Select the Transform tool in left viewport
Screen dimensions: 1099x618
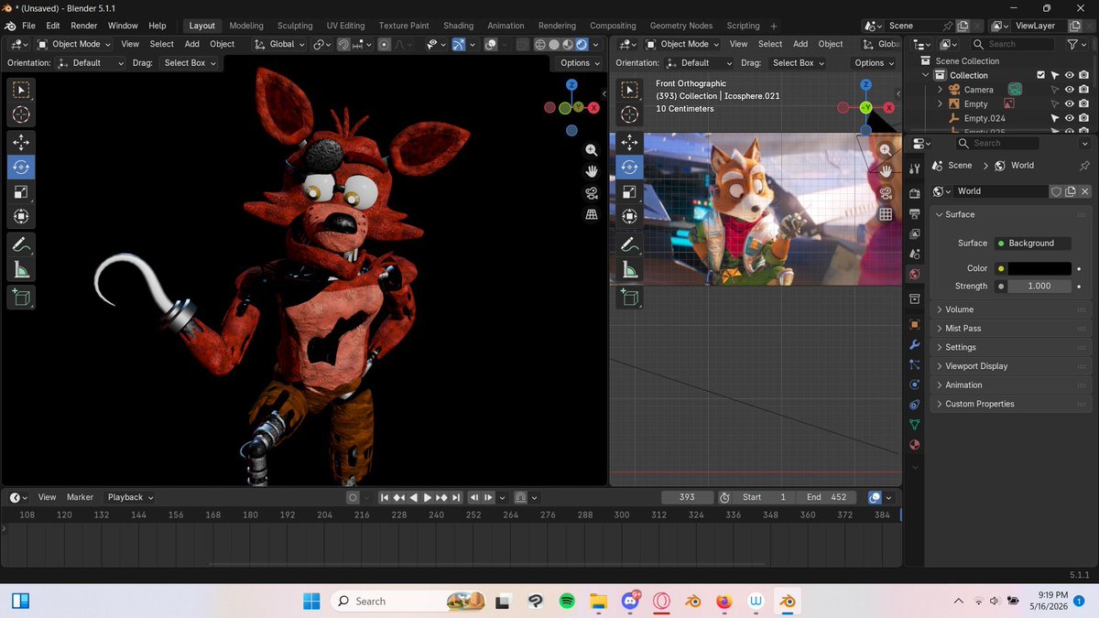(x=21, y=216)
